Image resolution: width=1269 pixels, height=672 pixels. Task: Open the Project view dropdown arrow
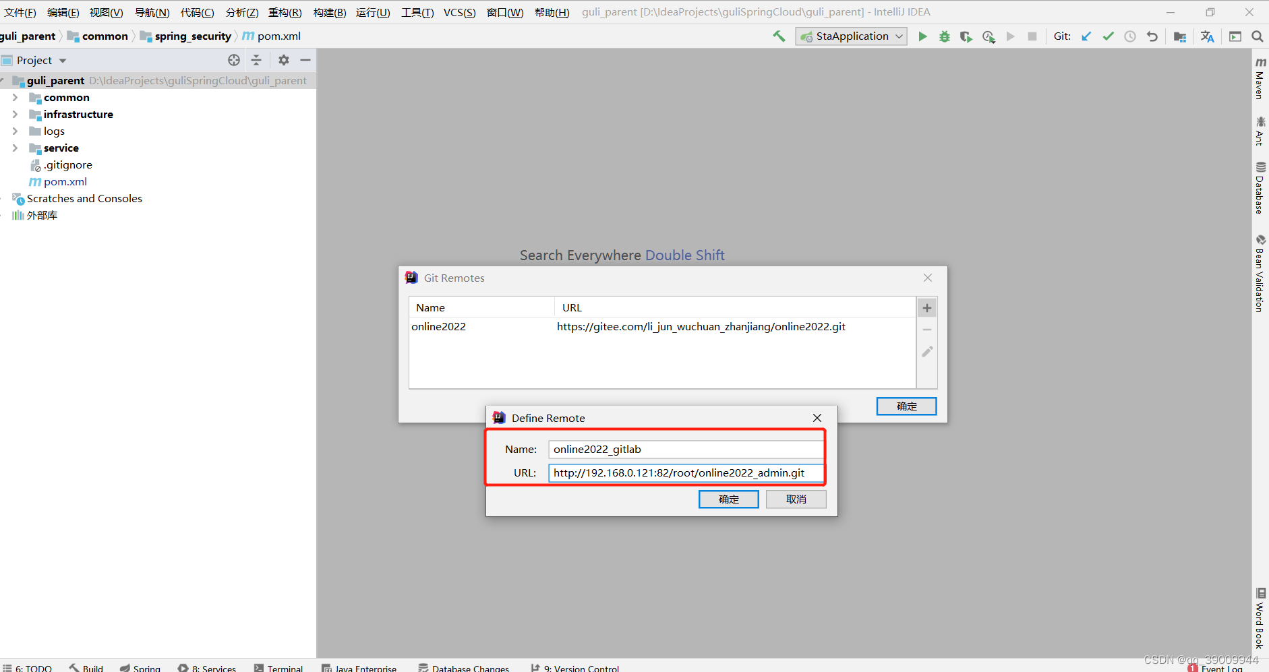pos(63,61)
